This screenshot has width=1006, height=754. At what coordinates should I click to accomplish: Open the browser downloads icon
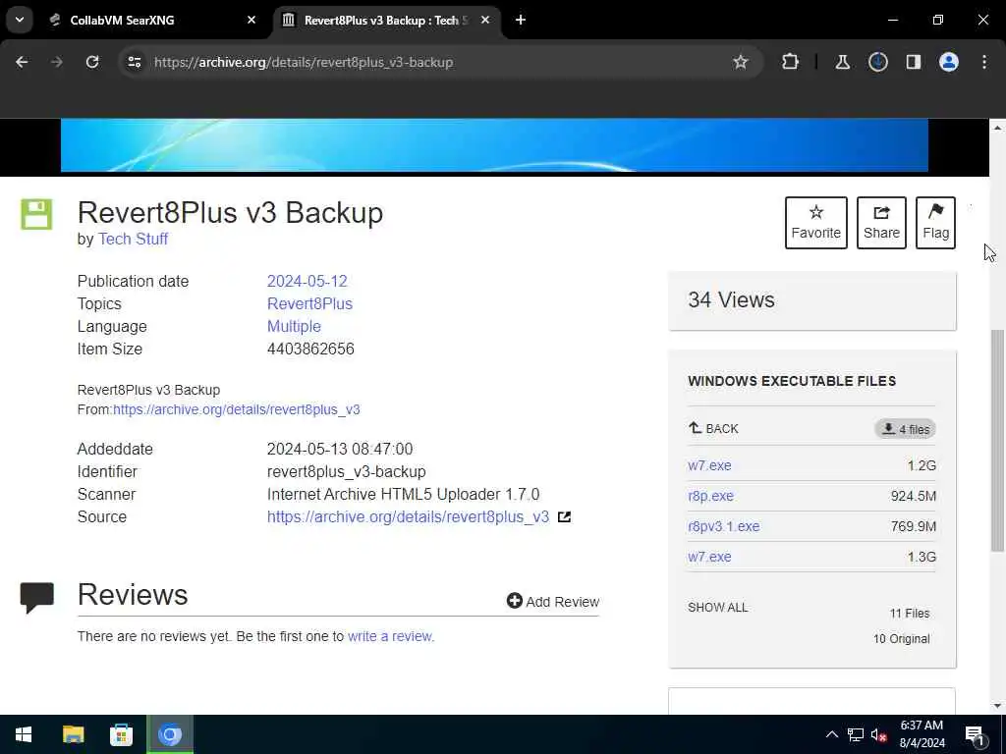click(x=877, y=62)
